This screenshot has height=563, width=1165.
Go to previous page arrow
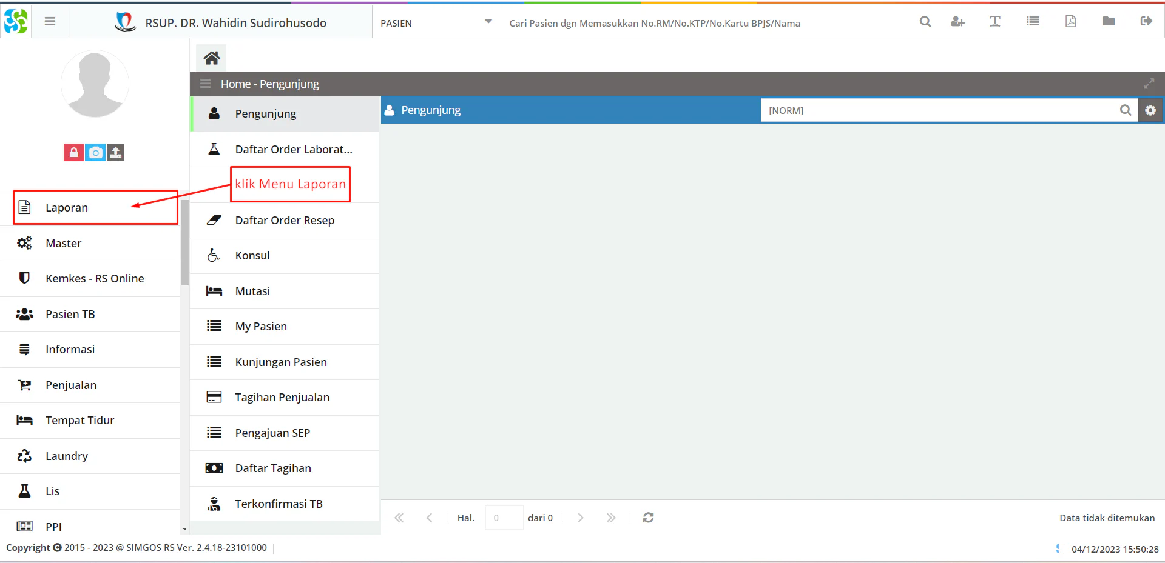coord(430,518)
